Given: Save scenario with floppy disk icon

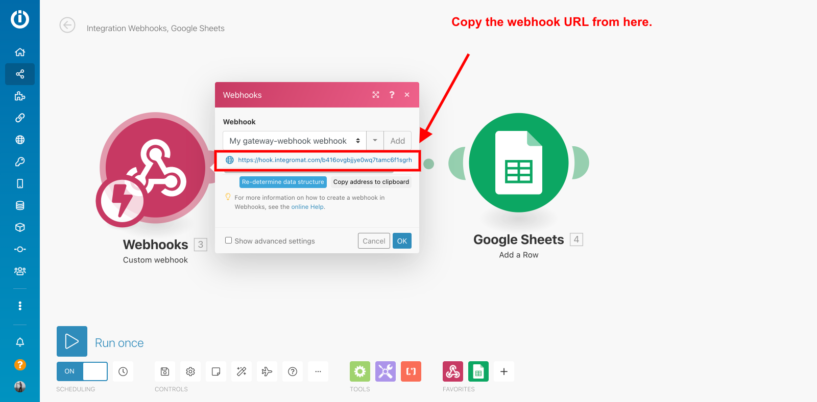Looking at the screenshot, I should [x=165, y=371].
